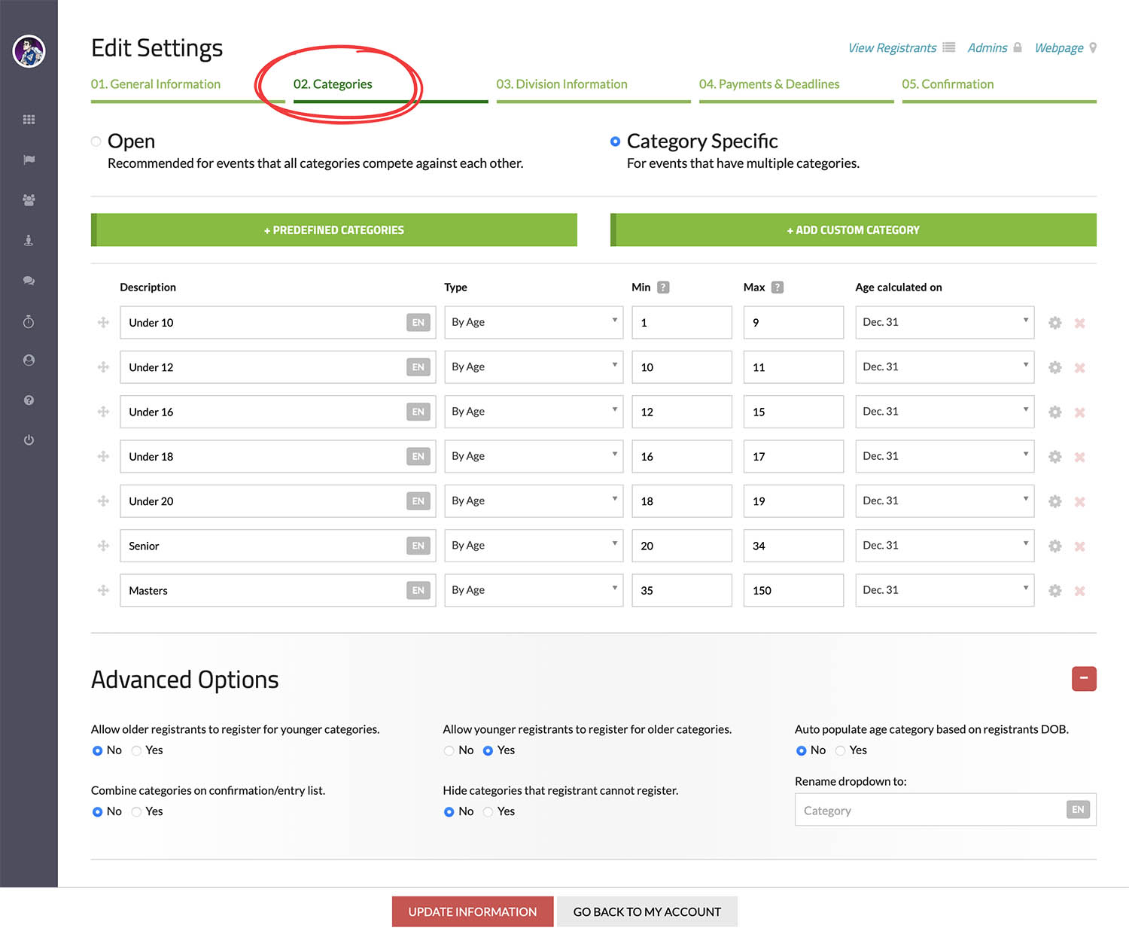Collapse the Advanced Options section
Screen dimensions: 1129x931
pyautogui.click(x=1083, y=679)
